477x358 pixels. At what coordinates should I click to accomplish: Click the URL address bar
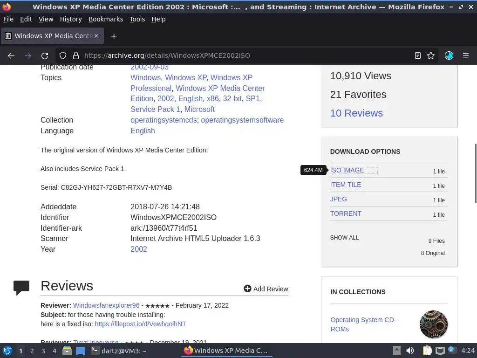point(246,55)
